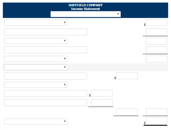Click the third row amount field
This screenshot has width=171, height=130.
(x=156, y=41)
